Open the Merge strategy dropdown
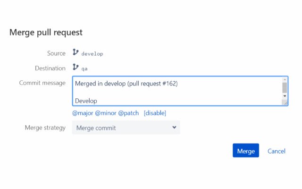Viewport: 302px width, 189px height. 126,128
